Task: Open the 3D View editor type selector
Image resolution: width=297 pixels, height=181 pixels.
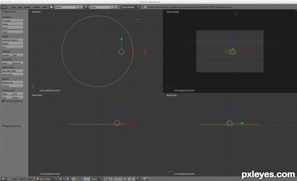Action: click(x=4, y=179)
